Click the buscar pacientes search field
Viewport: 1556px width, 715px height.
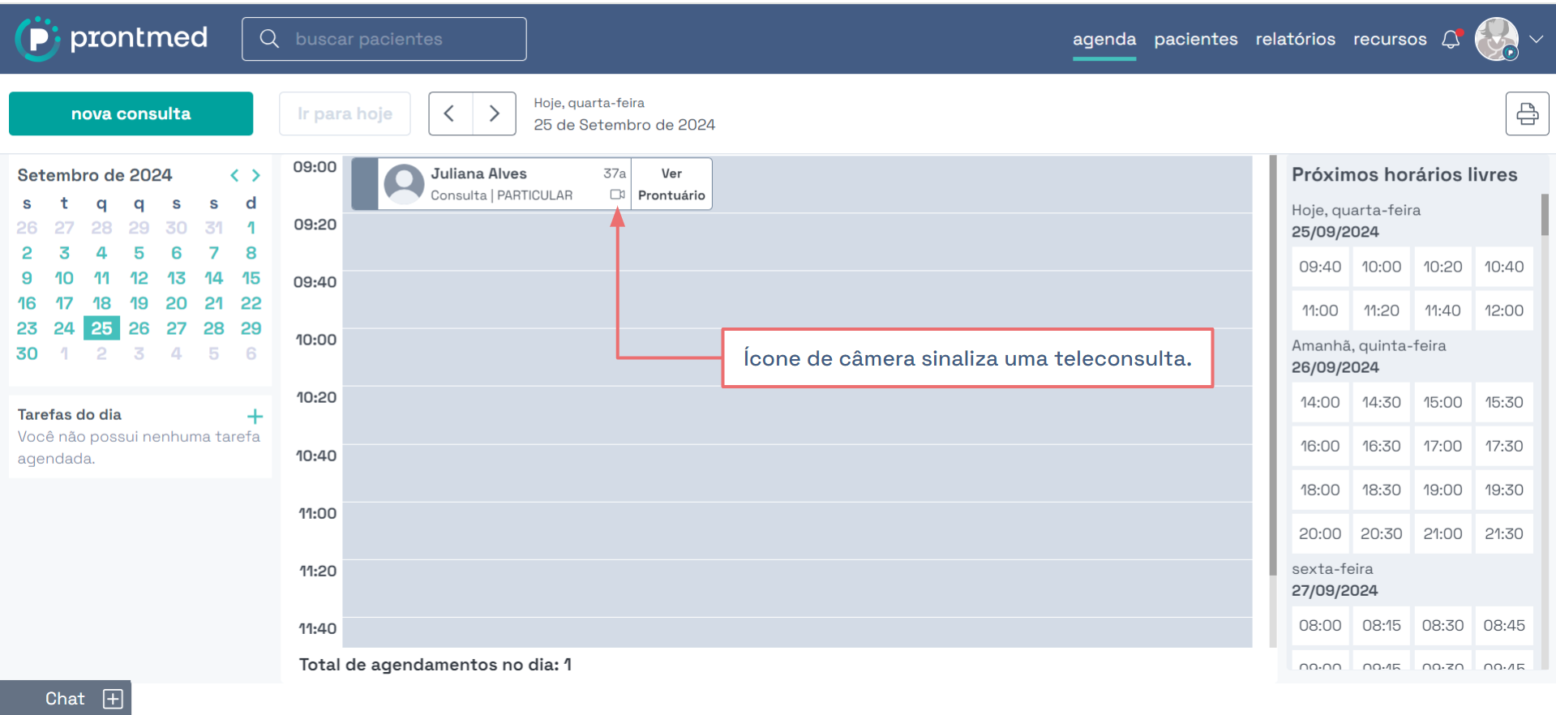point(384,39)
